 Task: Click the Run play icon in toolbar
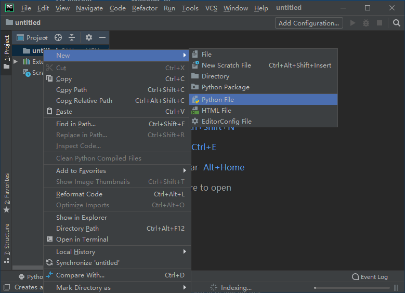(352, 23)
